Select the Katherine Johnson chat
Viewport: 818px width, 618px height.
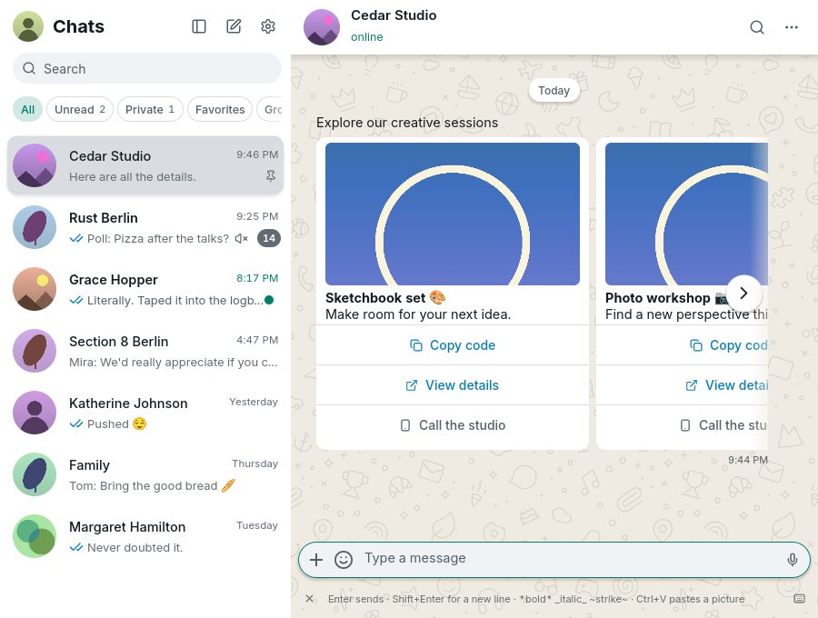click(x=145, y=413)
